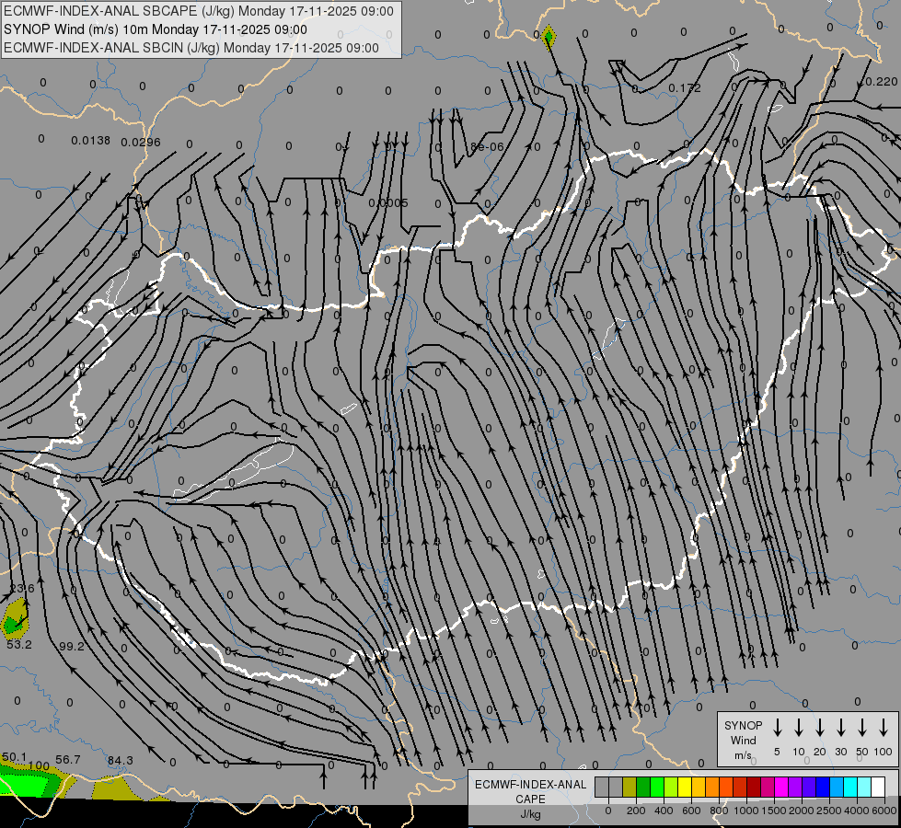901x828 pixels.
Task: Click the green diamond CAPE marker at top
Action: 549,38
